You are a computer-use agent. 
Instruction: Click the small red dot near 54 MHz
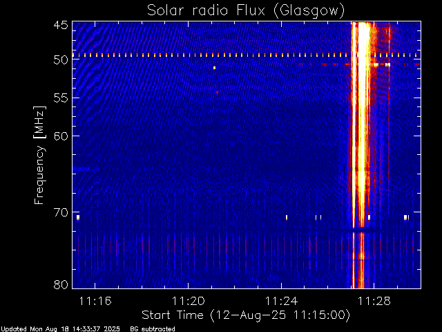click(217, 92)
